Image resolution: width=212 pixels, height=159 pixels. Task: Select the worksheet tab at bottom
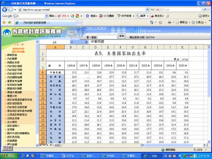pyautogui.click(x=58, y=145)
